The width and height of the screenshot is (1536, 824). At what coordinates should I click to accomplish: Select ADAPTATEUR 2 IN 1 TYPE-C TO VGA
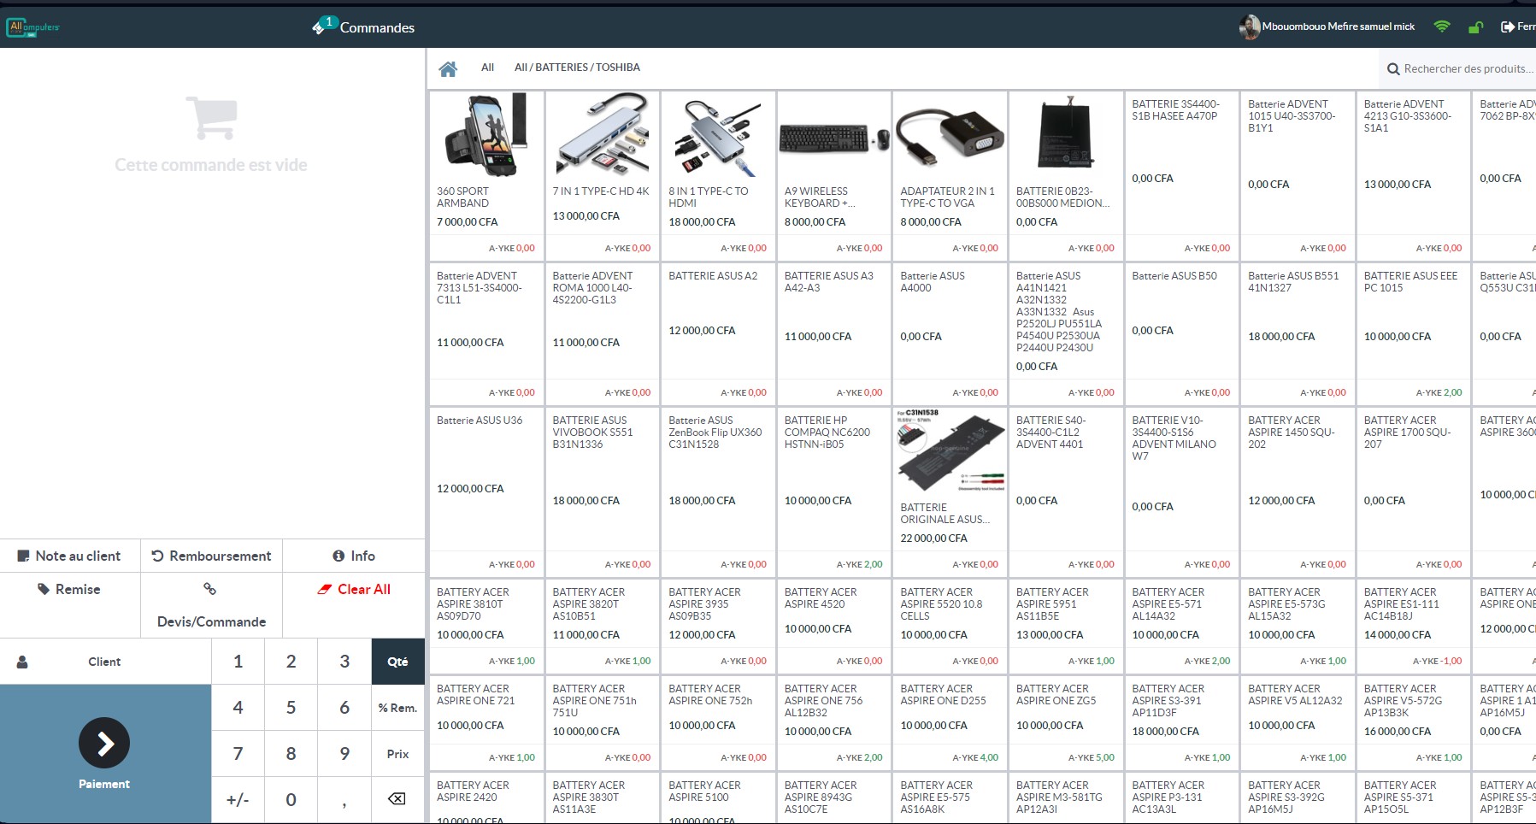(x=950, y=175)
